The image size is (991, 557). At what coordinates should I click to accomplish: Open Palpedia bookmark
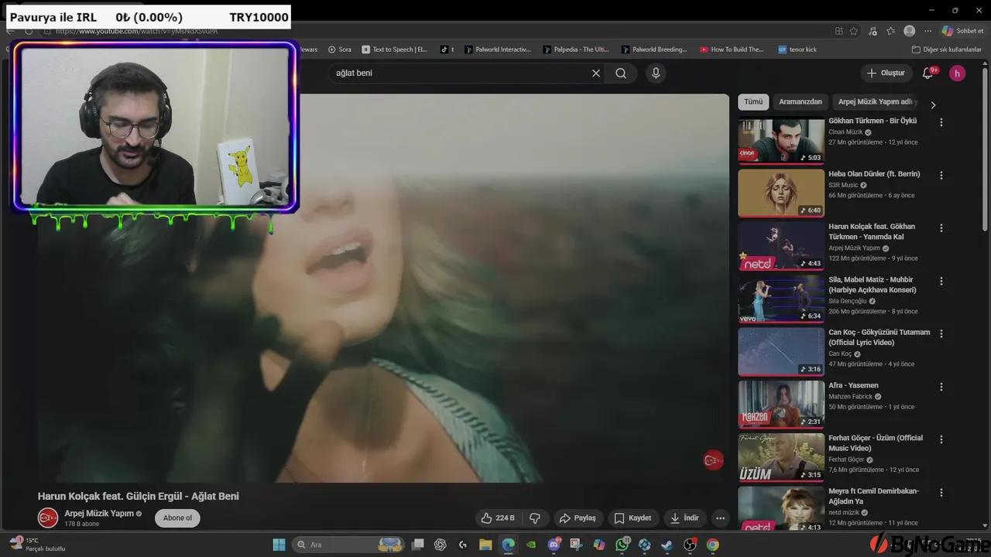point(576,50)
